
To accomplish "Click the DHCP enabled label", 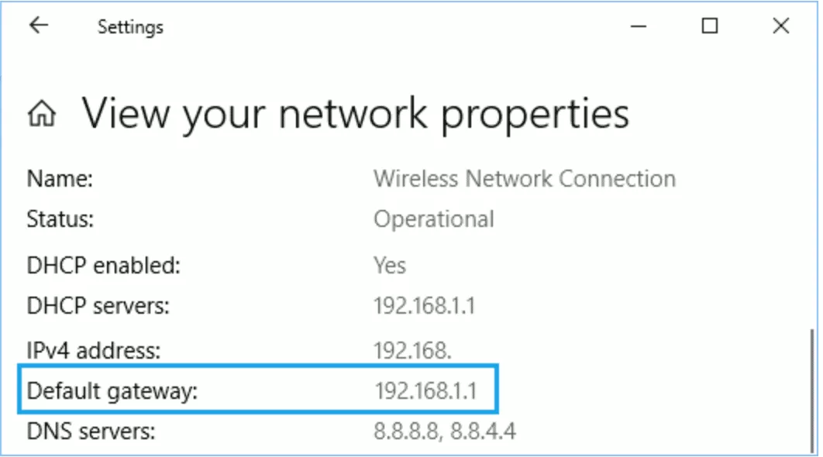I will point(103,266).
